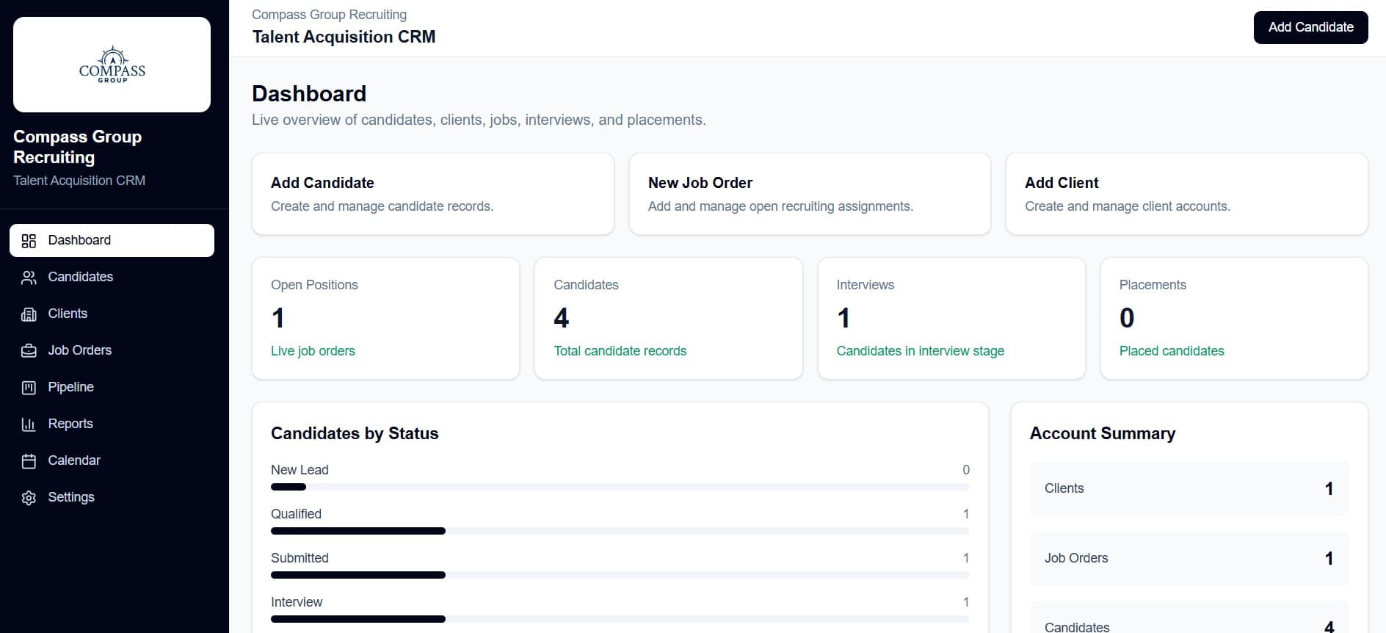Click 'Candidates in interview stage' text

920,351
